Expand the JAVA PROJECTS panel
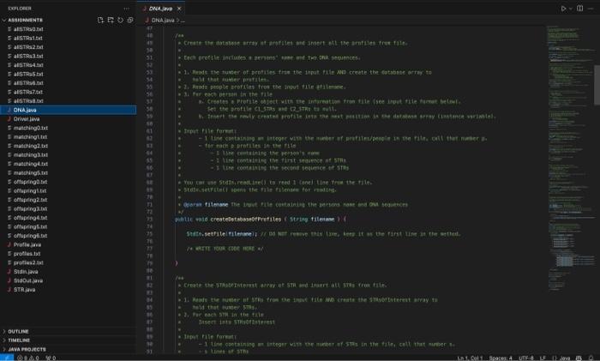600x361 pixels. coord(68,350)
